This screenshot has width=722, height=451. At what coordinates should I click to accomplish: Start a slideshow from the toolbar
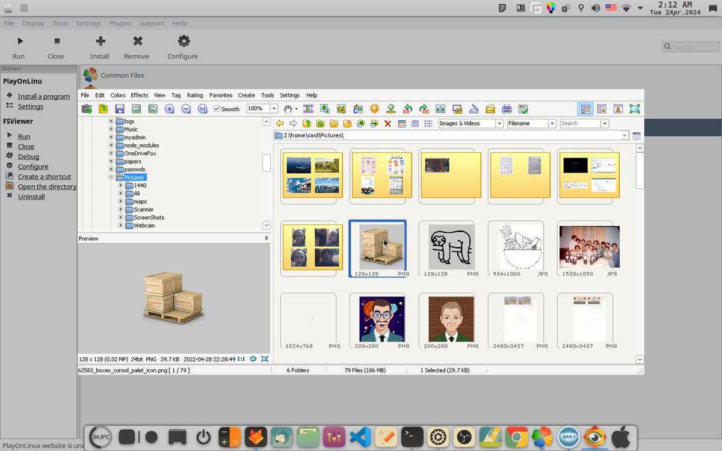click(x=308, y=108)
